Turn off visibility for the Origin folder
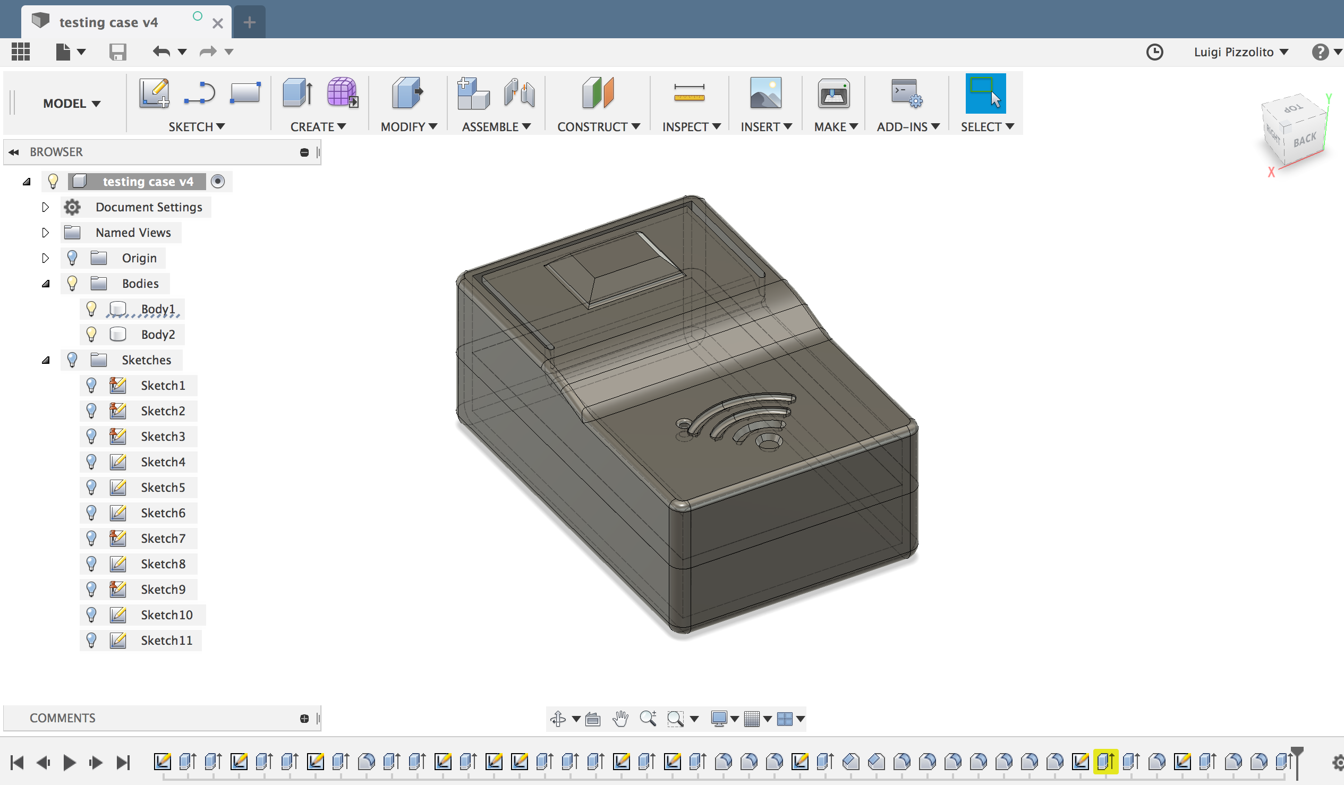This screenshot has width=1344, height=785. point(73,258)
